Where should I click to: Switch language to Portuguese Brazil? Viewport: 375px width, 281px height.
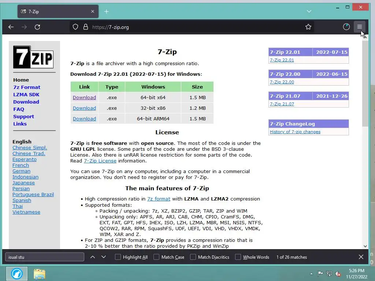coord(33,195)
